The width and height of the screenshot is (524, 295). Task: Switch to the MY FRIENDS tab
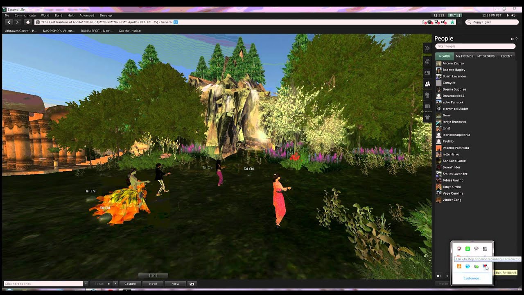click(465, 56)
